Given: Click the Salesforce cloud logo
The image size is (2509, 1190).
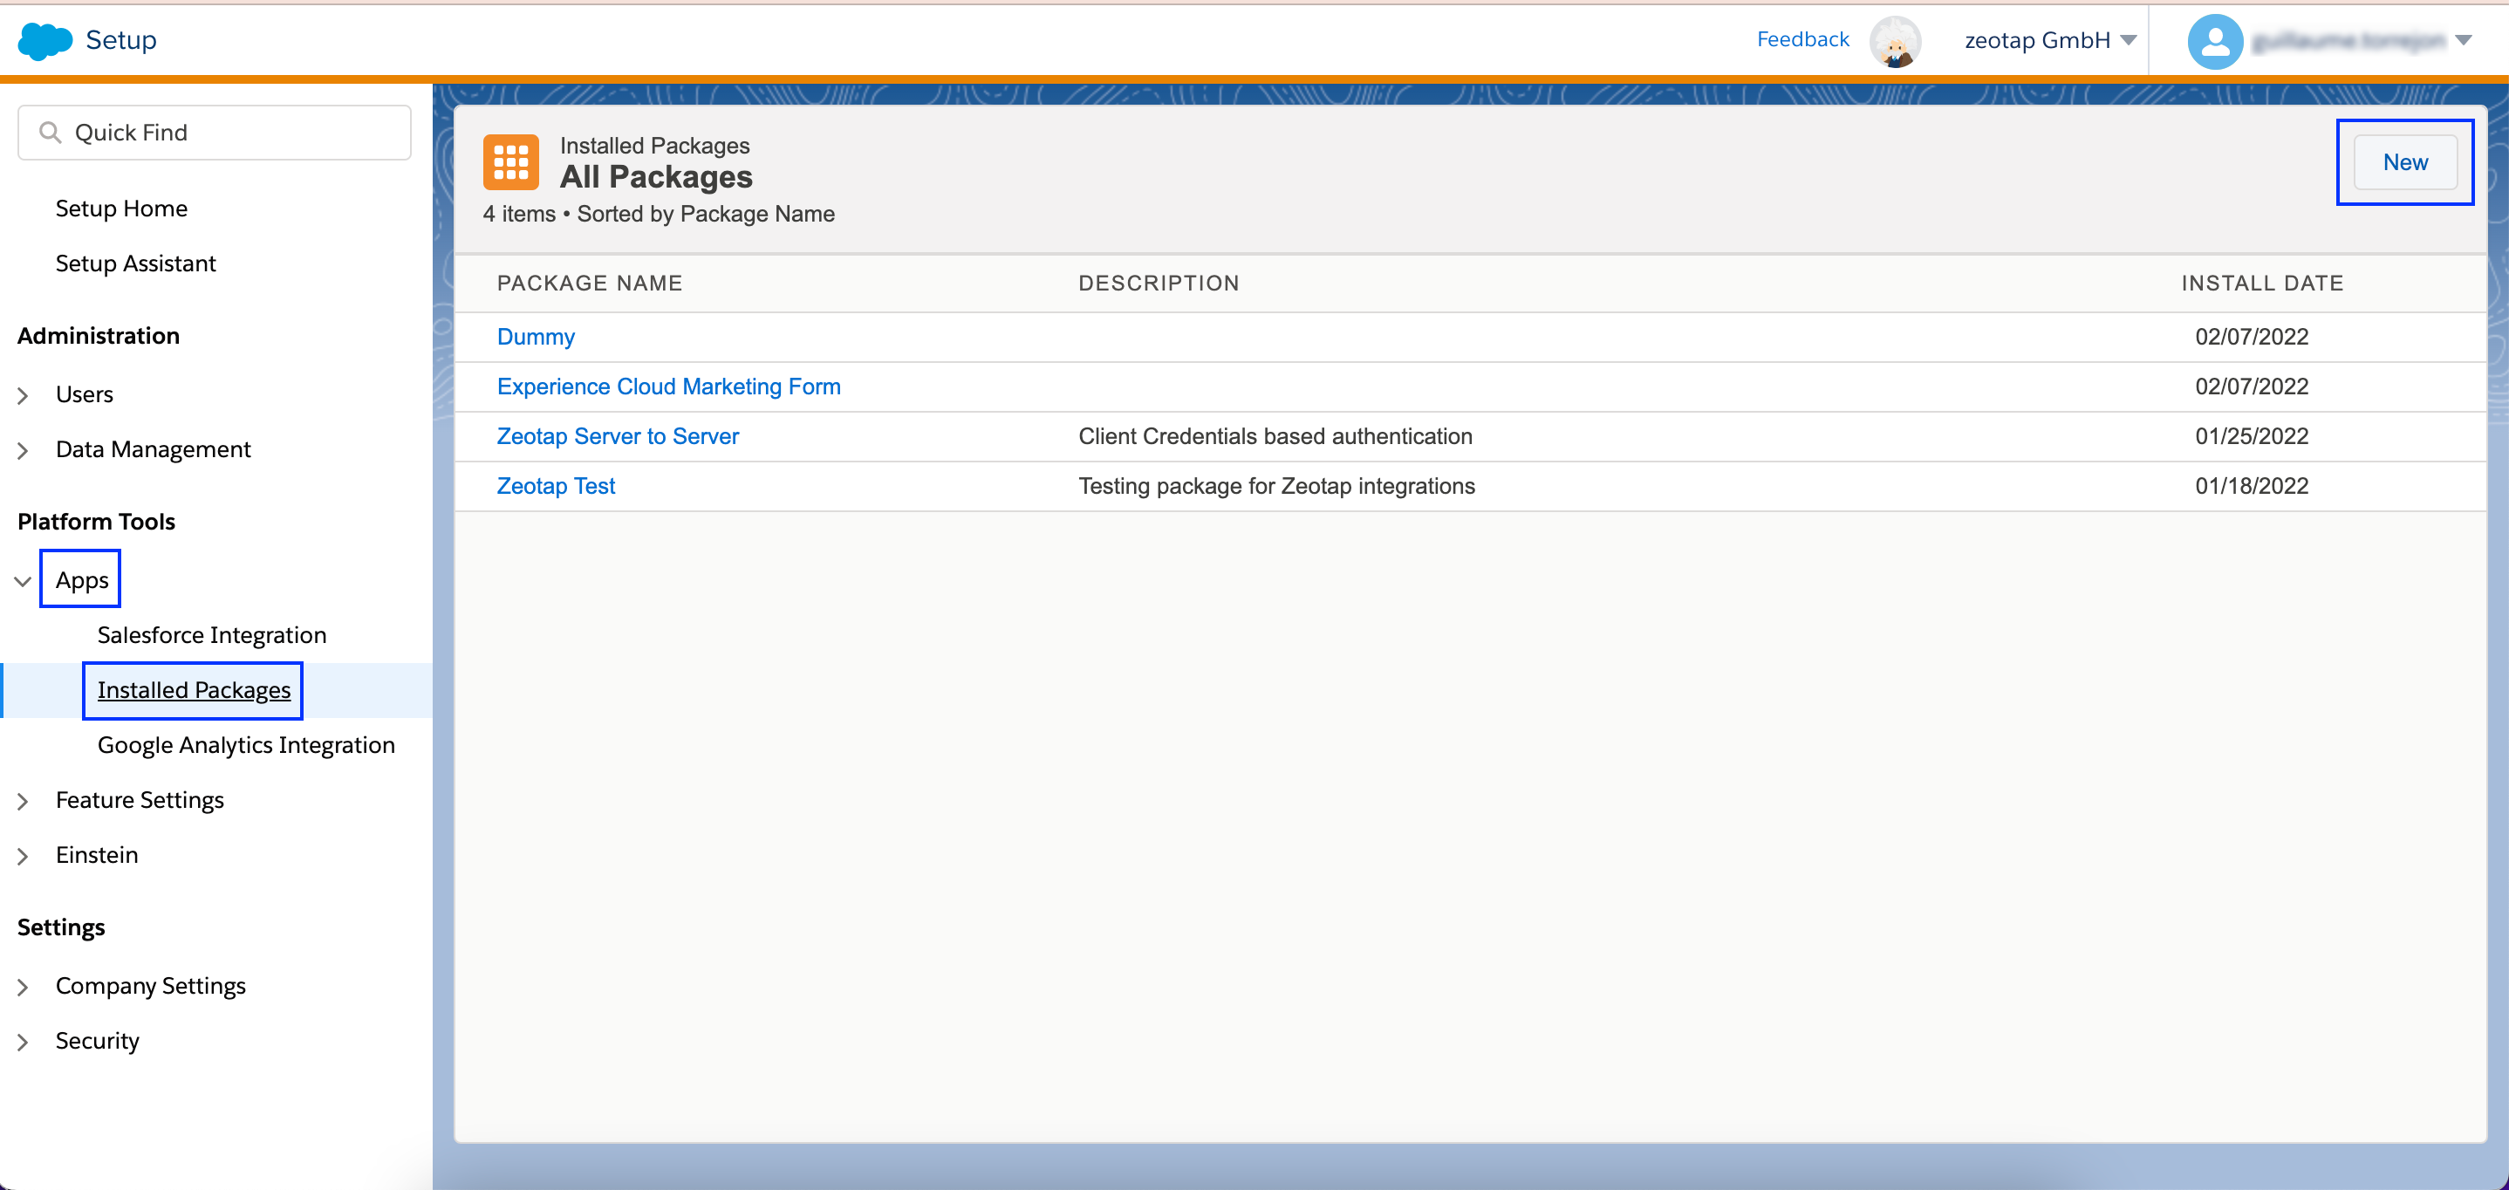Looking at the screenshot, I should (44, 40).
